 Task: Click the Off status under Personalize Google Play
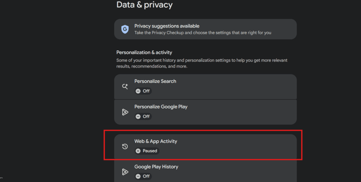tap(143, 117)
